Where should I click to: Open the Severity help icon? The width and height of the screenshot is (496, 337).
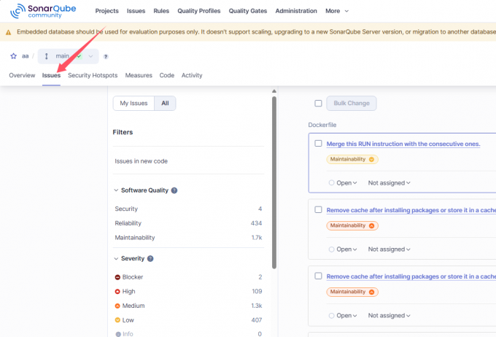coord(150,258)
